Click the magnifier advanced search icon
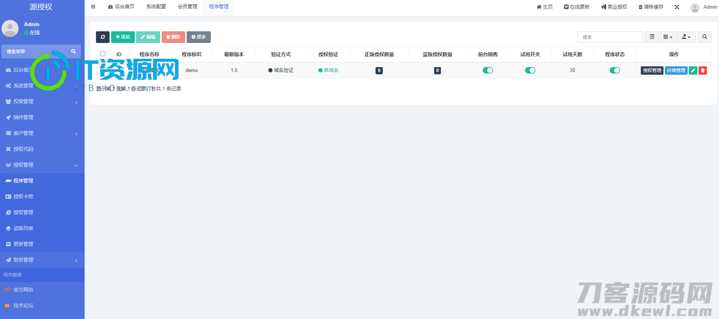 coord(705,37)
